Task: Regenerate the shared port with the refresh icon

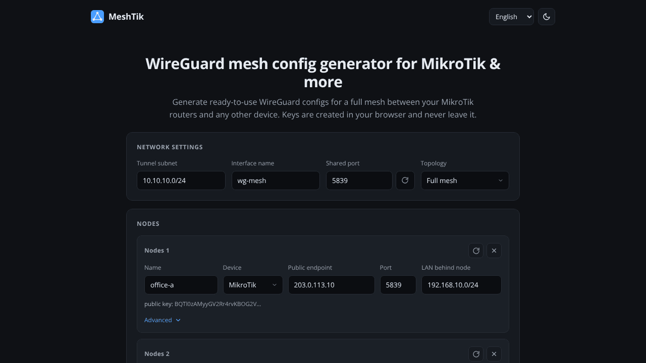Action: (x=405, y=180)
